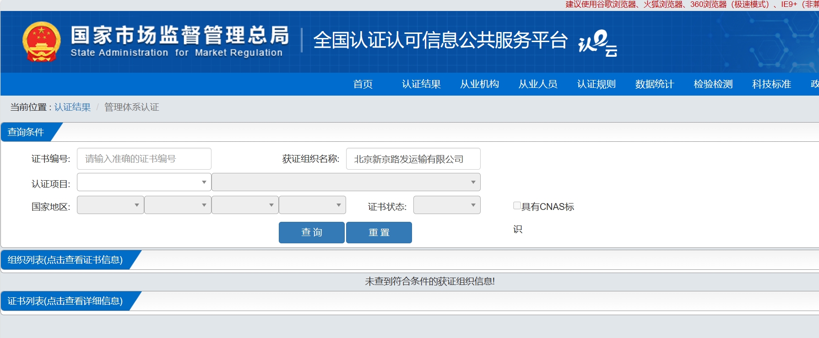Expand the wide second 认证项目 dropdown
The image size is (819, 338).
click(x=346, y=182)
